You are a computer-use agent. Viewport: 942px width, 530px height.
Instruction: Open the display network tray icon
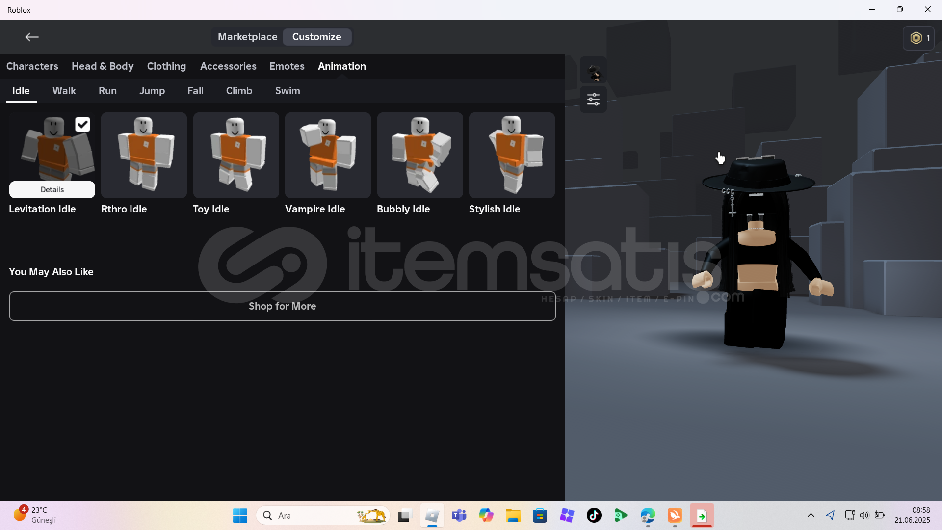point(850,515)
